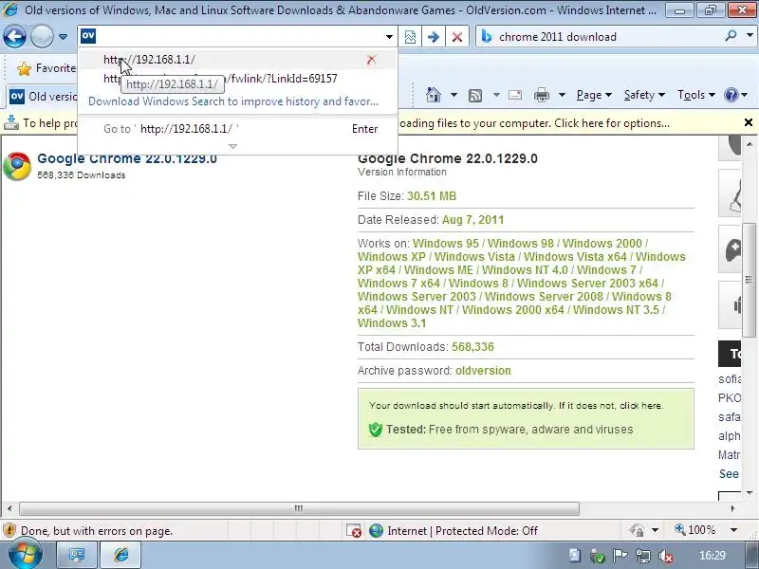The width and height of the screenshot is (759, 569).
Task: Open the zoom level 100% dropdown
Action: [733, 530]
